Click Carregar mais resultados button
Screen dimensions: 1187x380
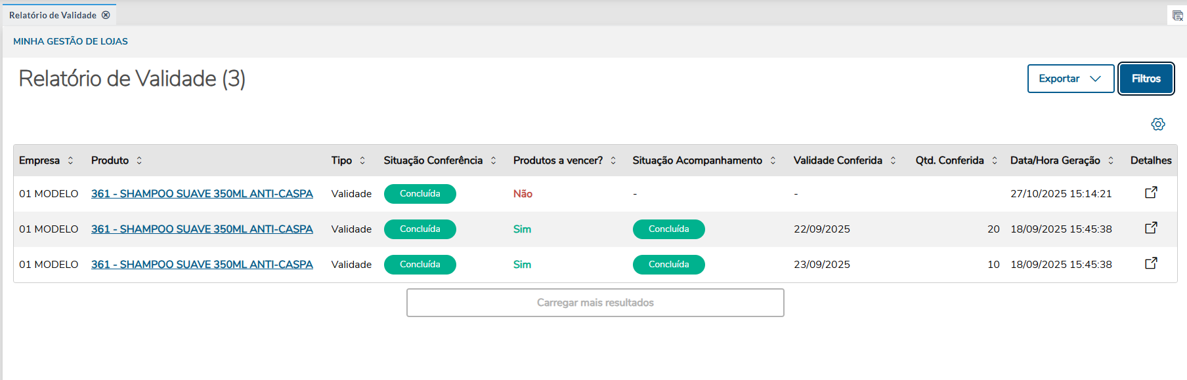tap(595, 303)
